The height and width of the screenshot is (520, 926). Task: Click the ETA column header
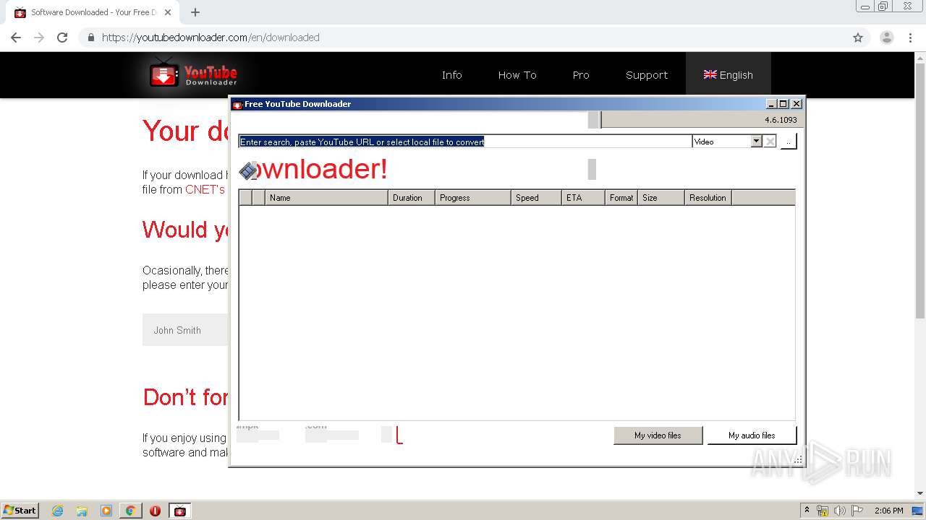click(583, 198)
